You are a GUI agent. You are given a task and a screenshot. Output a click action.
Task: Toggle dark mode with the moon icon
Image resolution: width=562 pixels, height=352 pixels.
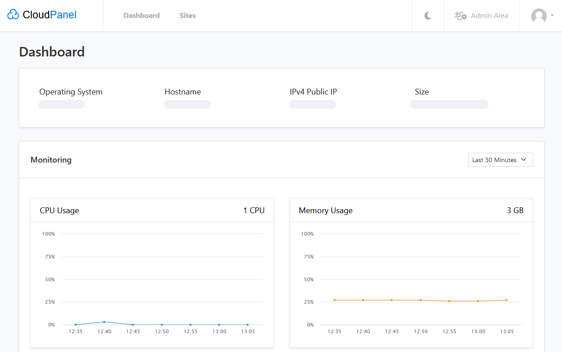428,16
